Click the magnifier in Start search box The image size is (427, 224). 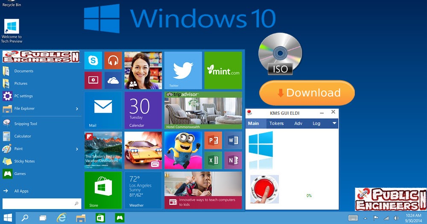pyautogui.click(x=76, y=204)
